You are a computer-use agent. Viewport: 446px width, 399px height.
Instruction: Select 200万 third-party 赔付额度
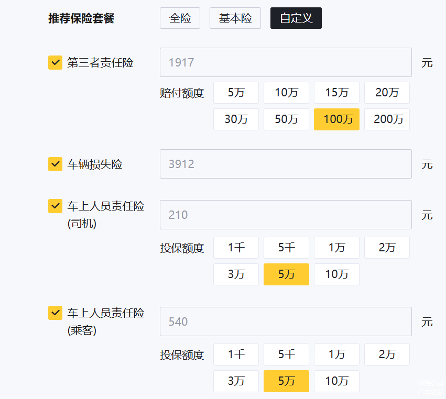coord(387,119)
